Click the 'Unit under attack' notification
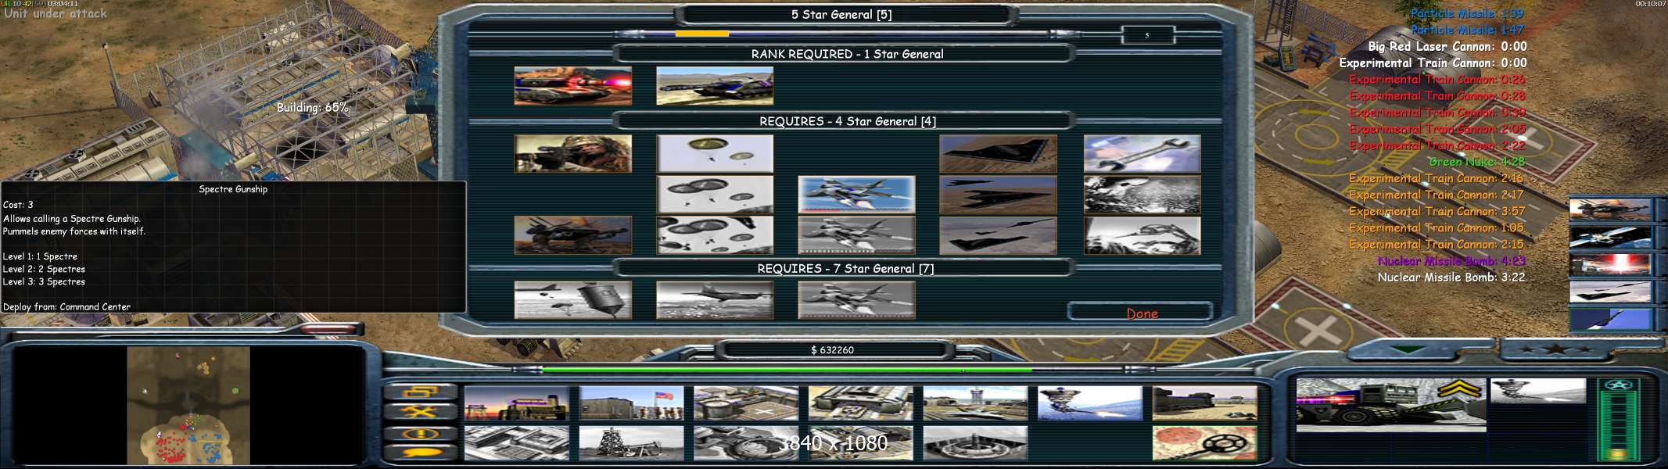This screenshot has height=469, width=1668. point(56,13)
